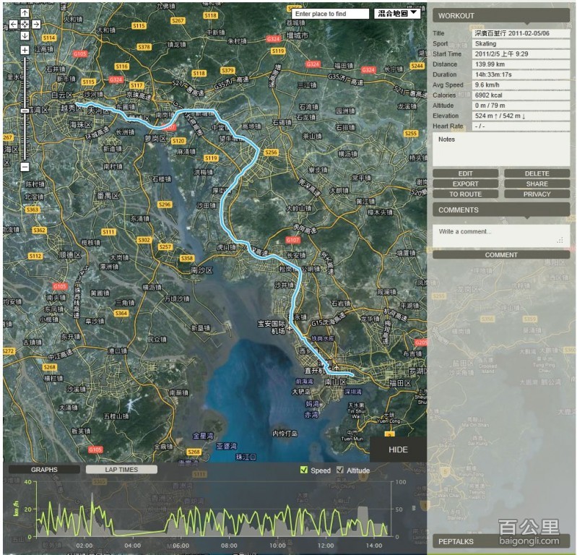Toggle the Speed checkbox

click(x=304, y=470)
